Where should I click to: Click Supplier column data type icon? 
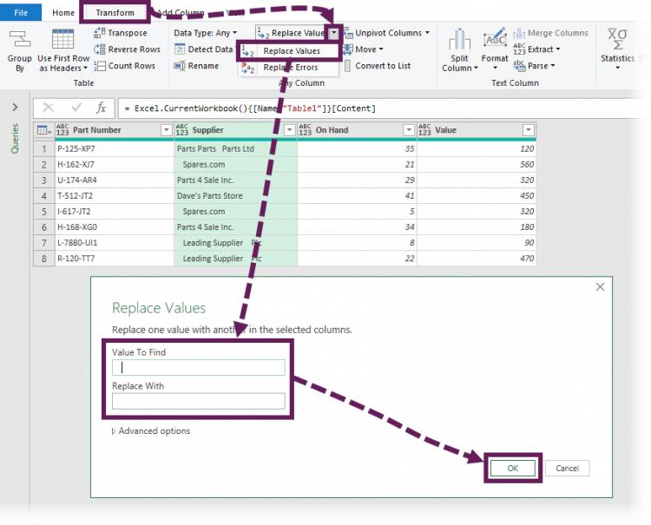click(182, 130)
